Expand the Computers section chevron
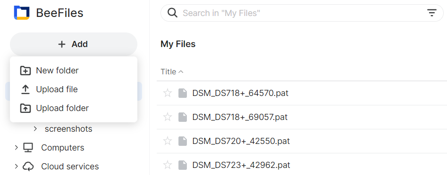Image resolution: width=447 pixels, height=175 pixels. point(16,147)
